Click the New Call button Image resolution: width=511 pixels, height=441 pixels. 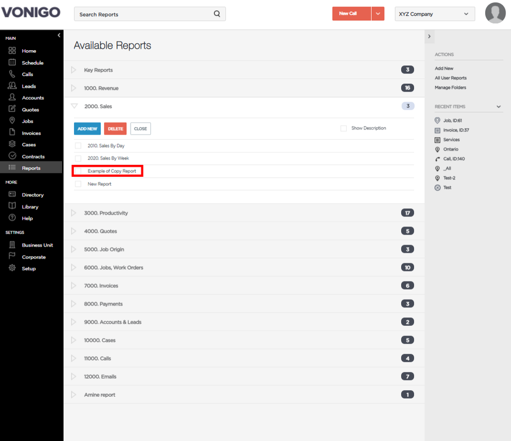351,14
